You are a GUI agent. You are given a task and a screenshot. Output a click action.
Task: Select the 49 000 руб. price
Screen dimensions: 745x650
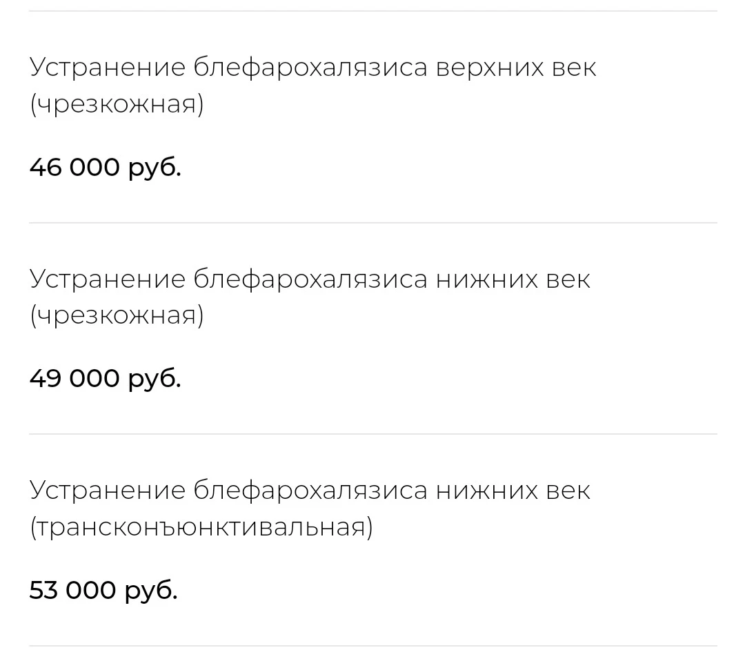pos(105,378)
